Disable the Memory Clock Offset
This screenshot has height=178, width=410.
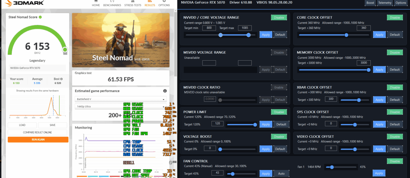395,53
